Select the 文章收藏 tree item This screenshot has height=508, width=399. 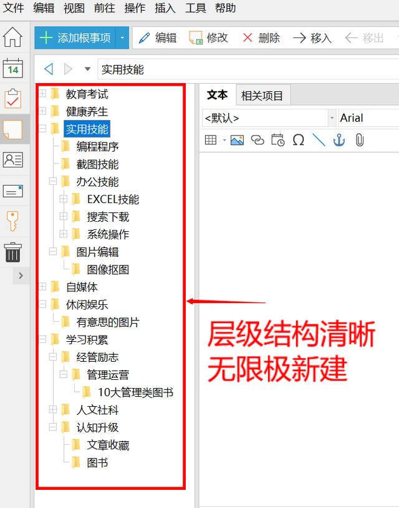[x=108, y=445]
